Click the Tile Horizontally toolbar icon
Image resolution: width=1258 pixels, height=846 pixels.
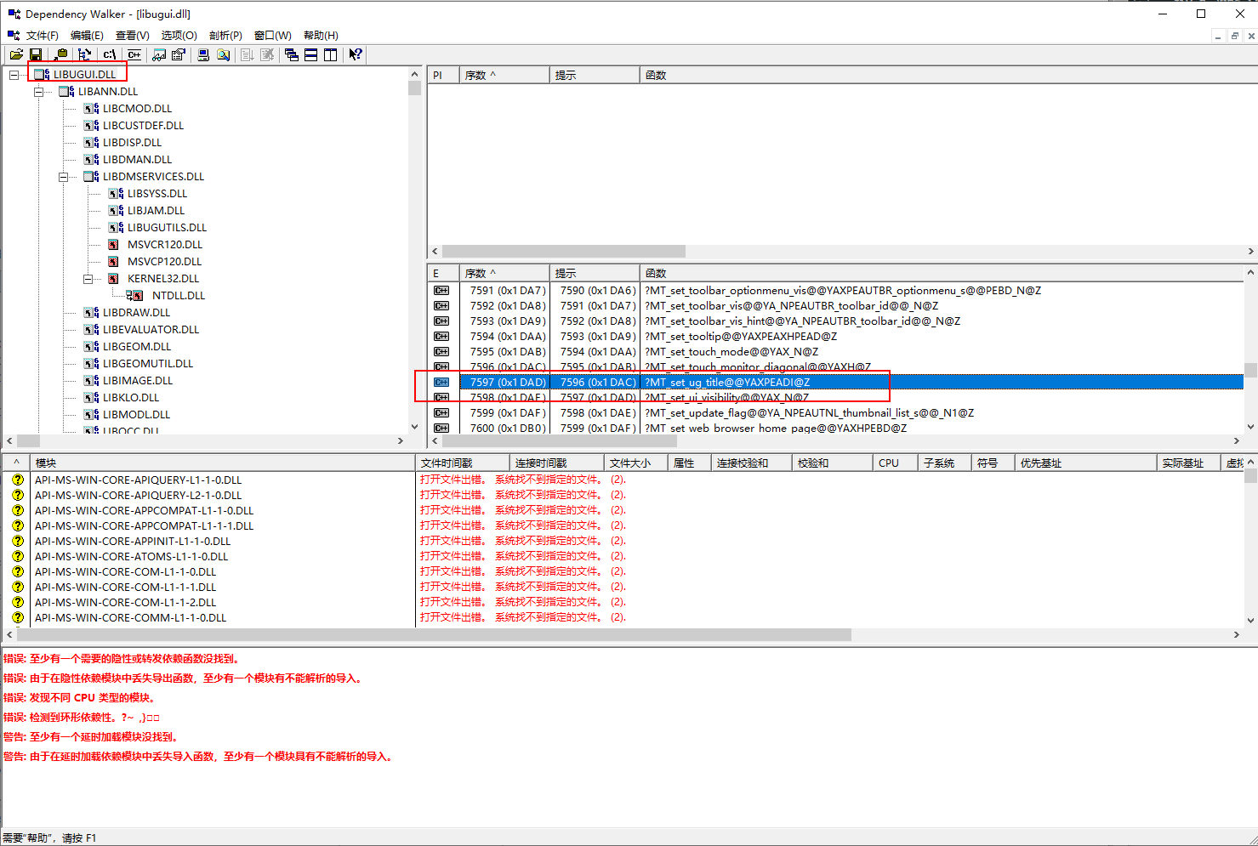(x=311, y=54)
